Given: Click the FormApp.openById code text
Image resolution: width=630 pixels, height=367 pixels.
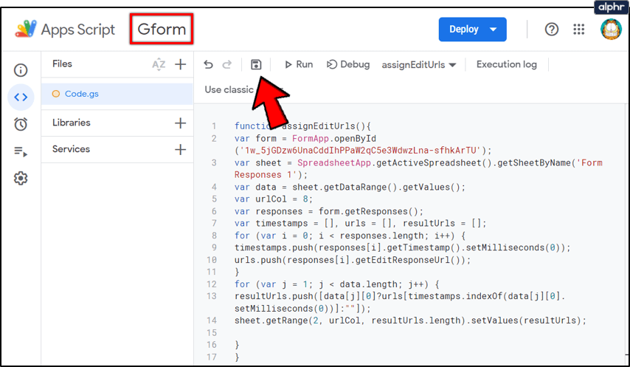Looking at the screenshot, I should 334,139.
